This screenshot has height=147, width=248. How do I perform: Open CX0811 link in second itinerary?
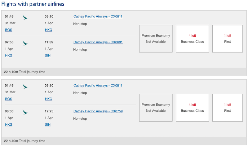click(98, 86)
